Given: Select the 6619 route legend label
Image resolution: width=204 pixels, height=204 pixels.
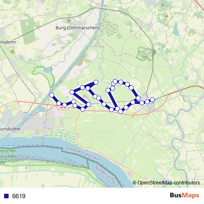Looking at the screenshot, I should point(19,196).
